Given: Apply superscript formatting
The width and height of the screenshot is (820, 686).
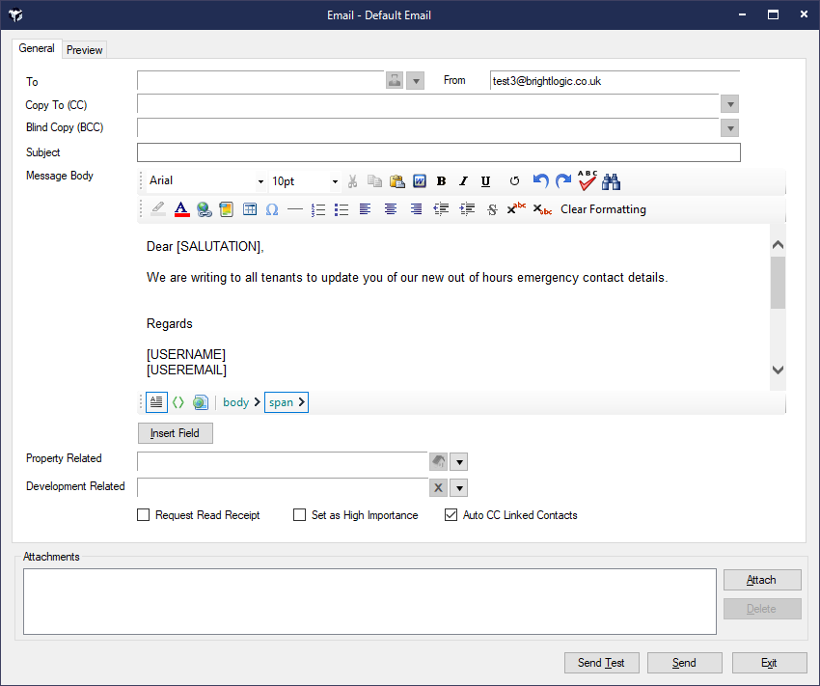Looking at the screenshot, I should pos(516,208).
